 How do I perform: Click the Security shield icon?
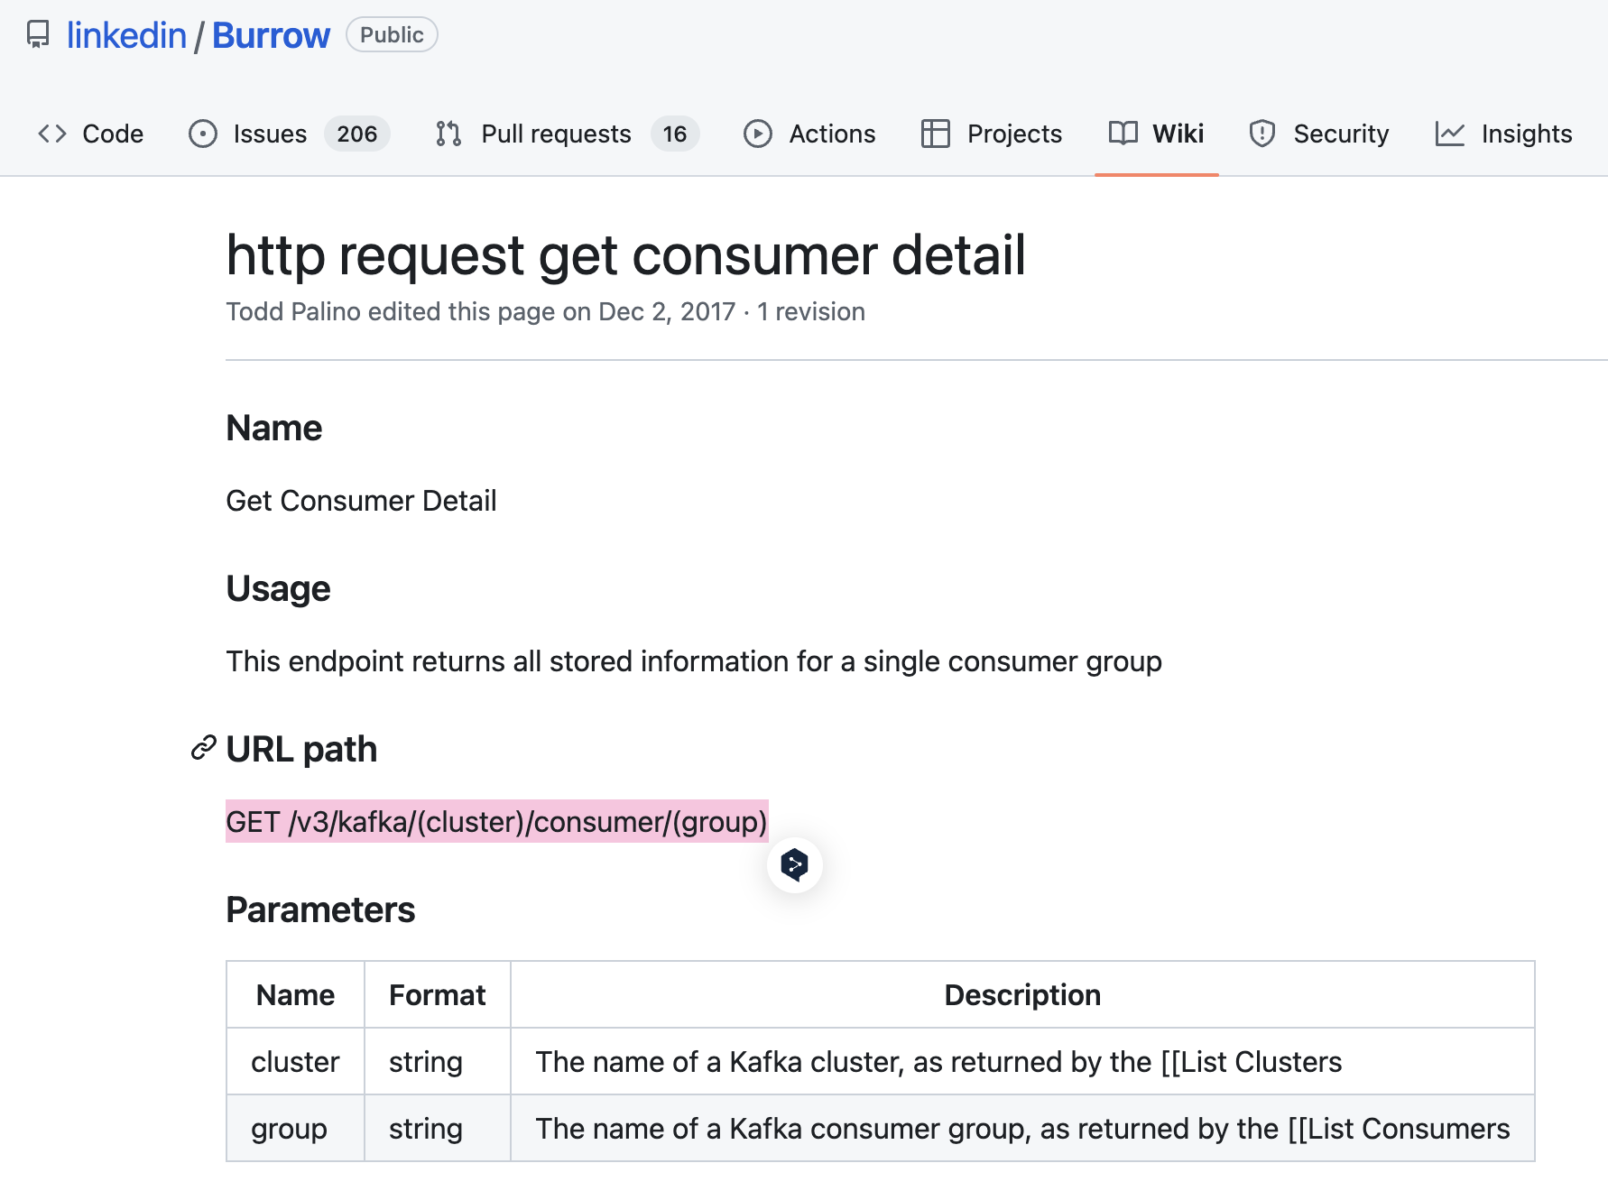click(1262, 134)
